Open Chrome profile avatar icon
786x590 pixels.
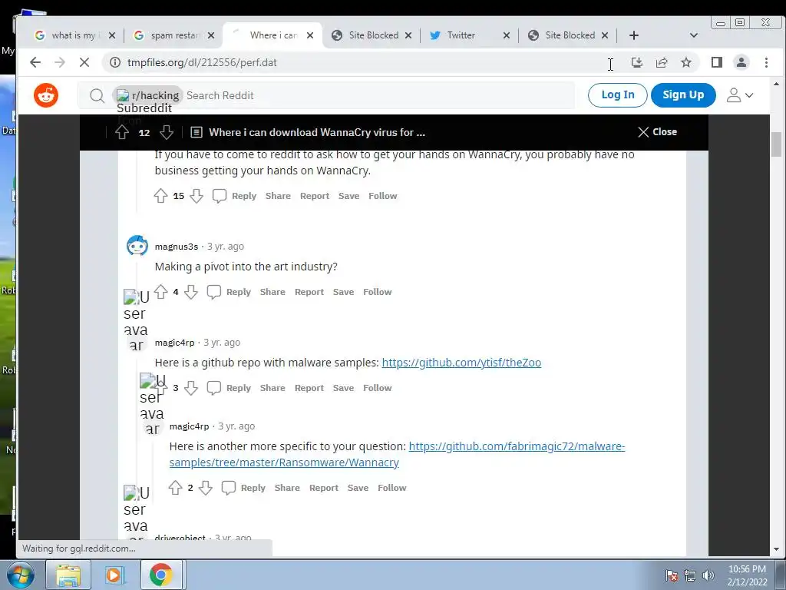741,62
